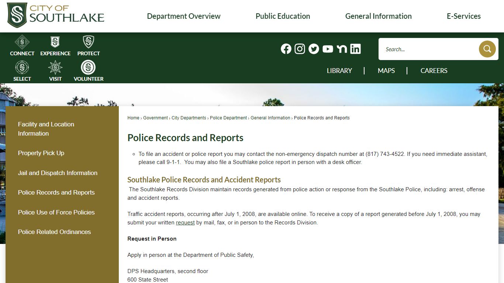Open the Maps link
The height and width of the screenshot is (283, 504).
pos(386,71)
